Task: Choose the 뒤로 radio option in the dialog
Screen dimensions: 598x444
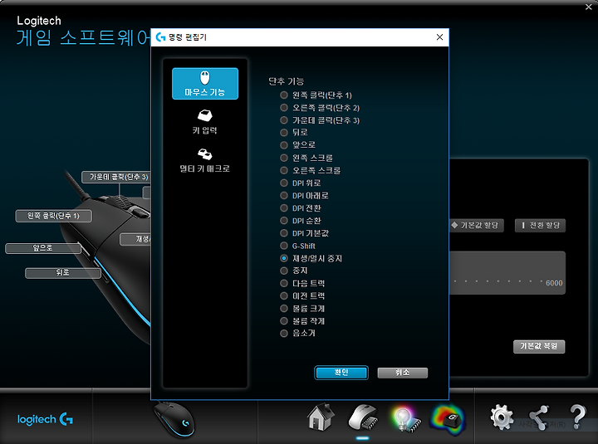Action: (294, 132)
